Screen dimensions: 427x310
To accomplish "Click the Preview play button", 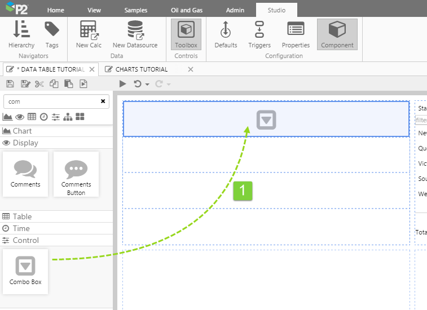I will (122, 84).
